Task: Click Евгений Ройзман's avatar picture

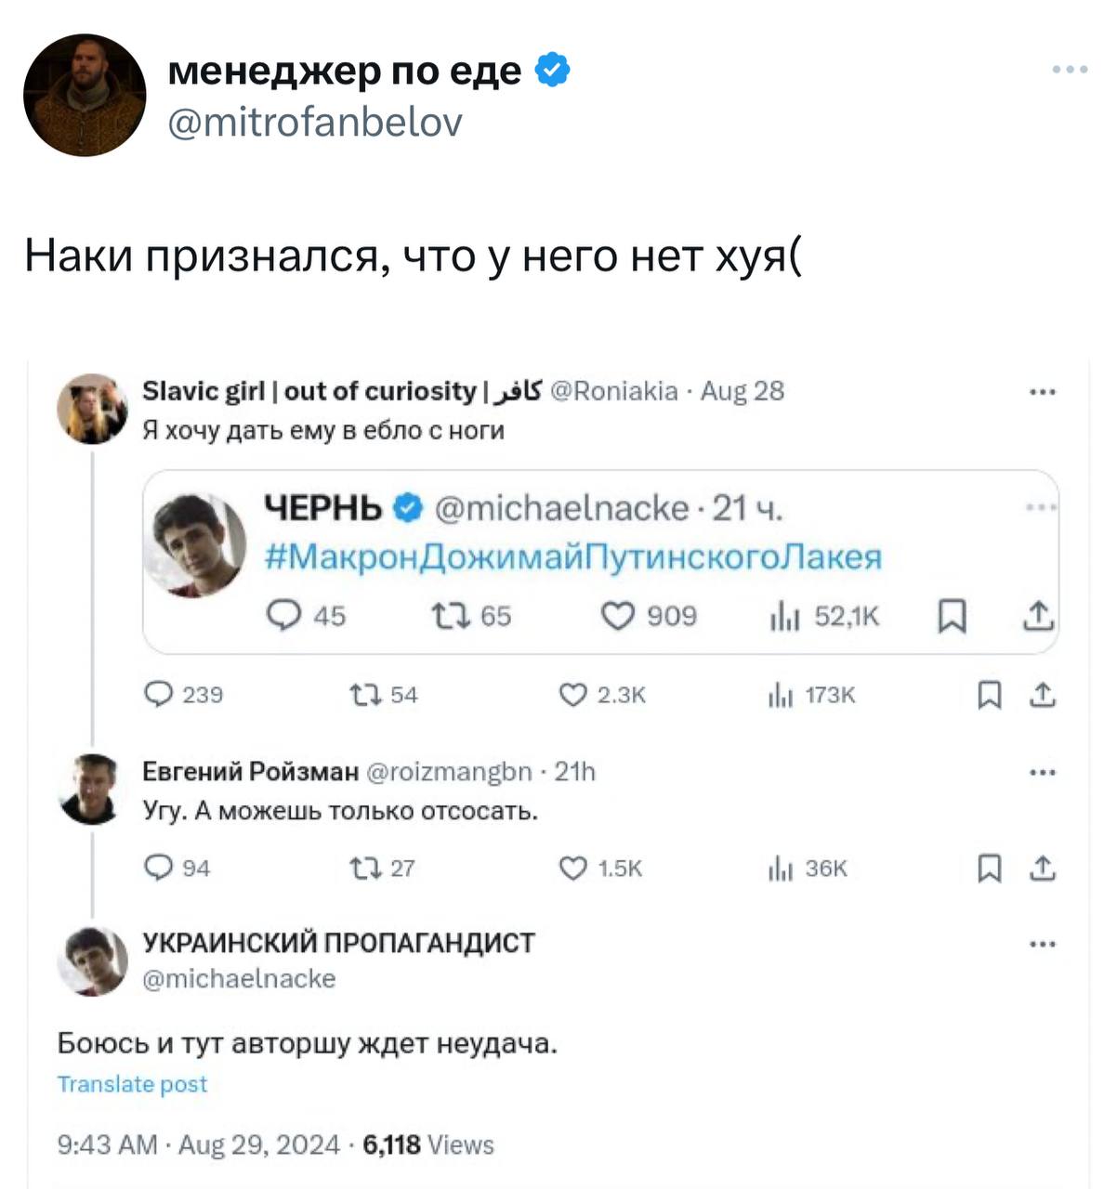Action: (91, 790)
